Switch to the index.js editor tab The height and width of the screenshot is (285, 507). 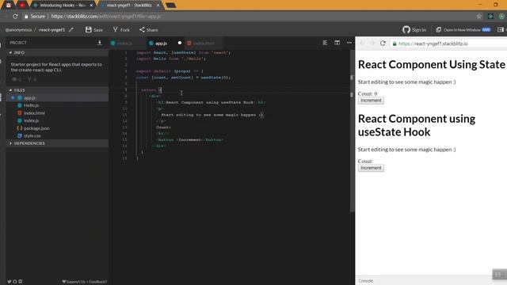tap(124, 43)
